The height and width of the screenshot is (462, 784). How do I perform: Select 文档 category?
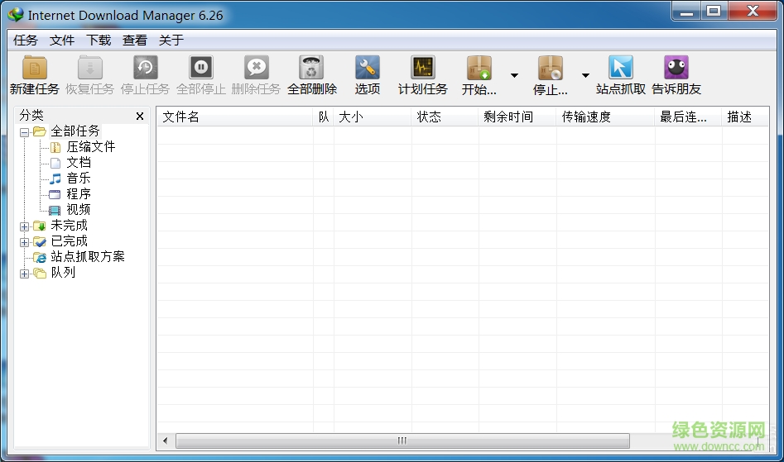[x=79, y=163]
